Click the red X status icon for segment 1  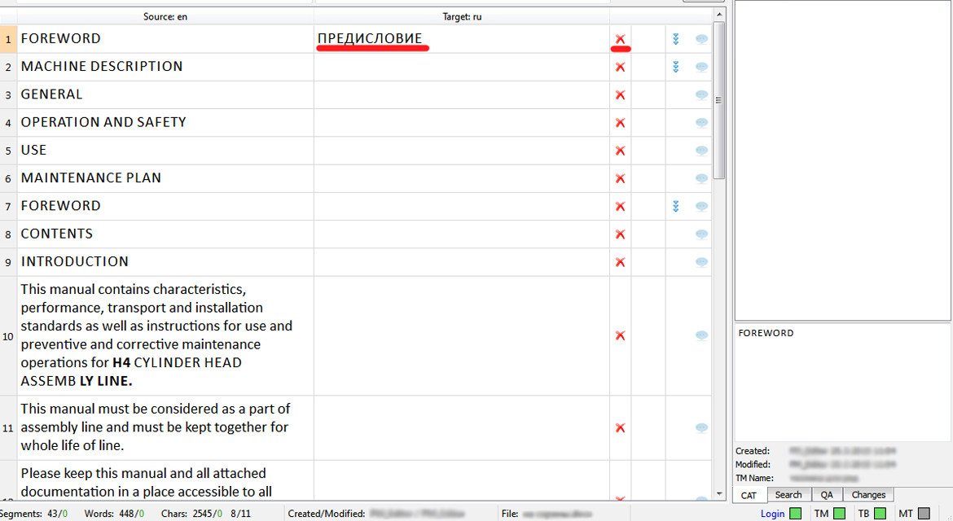(620, 39)
